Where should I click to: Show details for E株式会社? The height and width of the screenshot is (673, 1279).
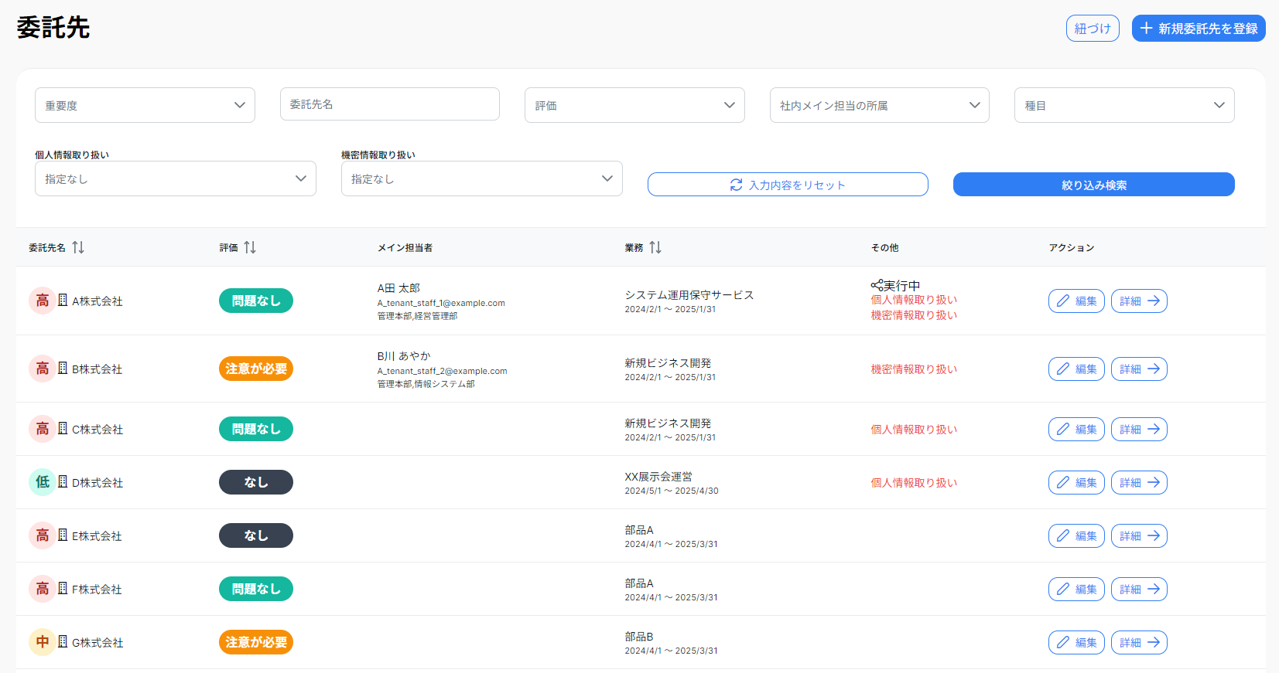(x=1139, y=535)
